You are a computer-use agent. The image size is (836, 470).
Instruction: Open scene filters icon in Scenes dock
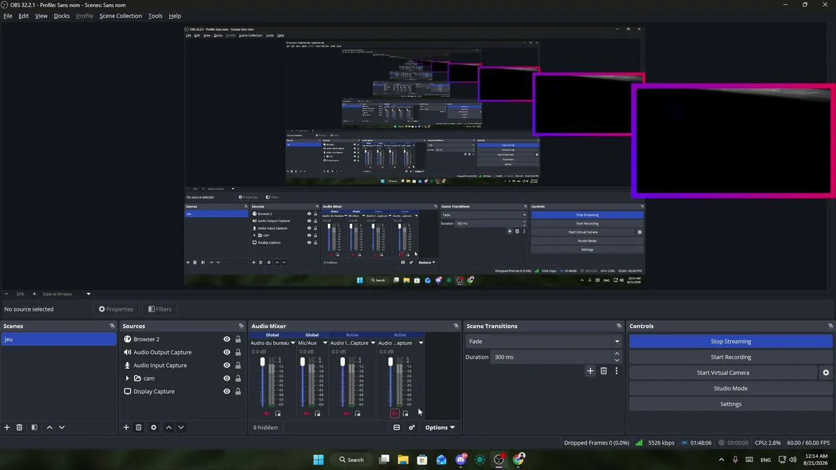(x=34, y=428)
